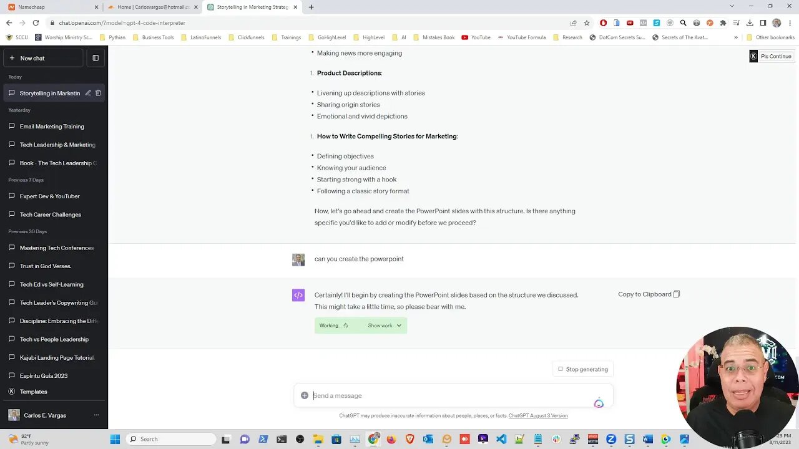Open Visual Studio Code from the taskbar
The width and height of the screenshot is (799, 449).
[x=501, y=439]
